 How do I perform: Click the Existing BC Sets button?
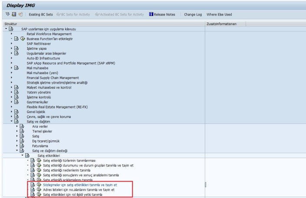point(40,14)
